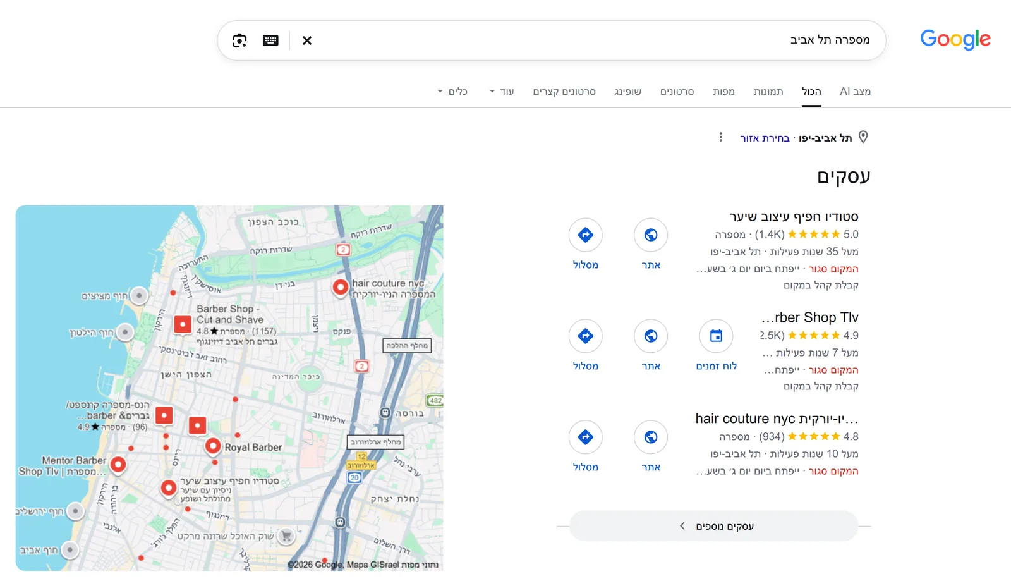The height and width of the screenshot is (581, 1011).
Task: Click the Mentor Barber Shop Tlv map pin
Action: point(118,465)
